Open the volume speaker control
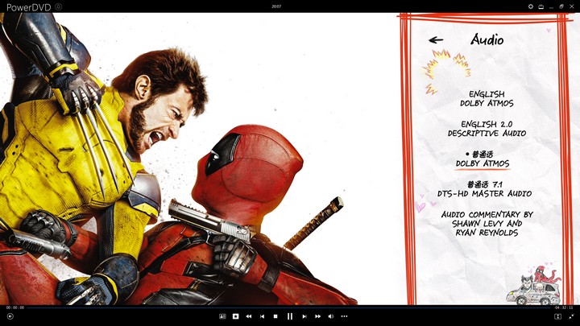 click(x=331, y=316)
